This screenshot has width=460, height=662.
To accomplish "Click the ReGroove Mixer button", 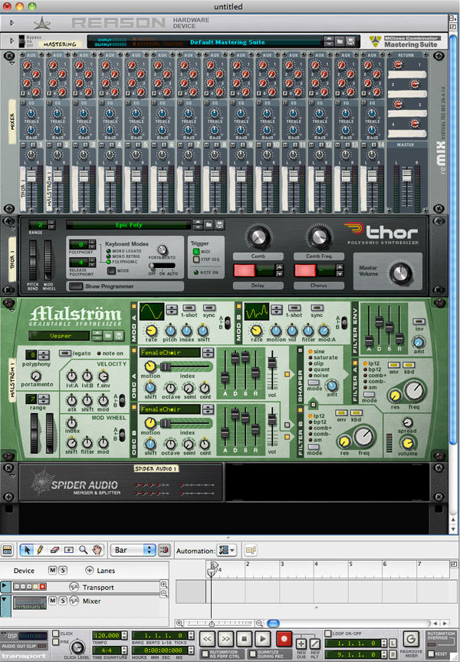I will (411, 639).
